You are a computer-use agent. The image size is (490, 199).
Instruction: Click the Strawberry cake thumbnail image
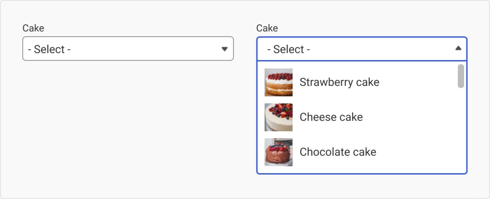click(279, 82)
